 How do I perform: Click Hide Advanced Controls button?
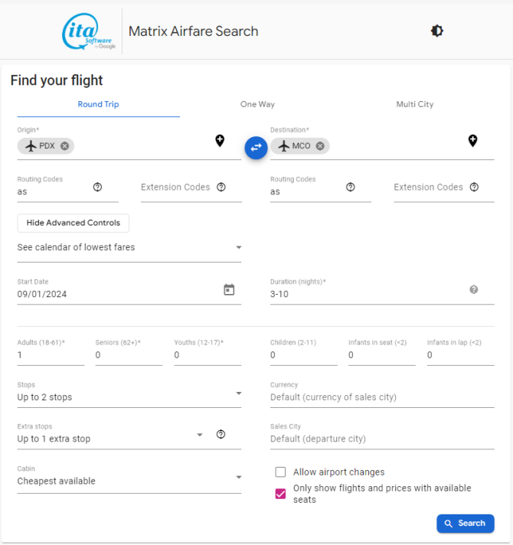74,223
